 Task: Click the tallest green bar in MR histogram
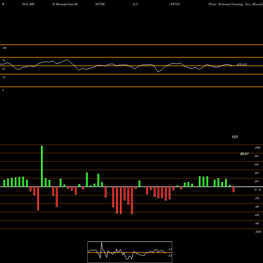point(42,166)
